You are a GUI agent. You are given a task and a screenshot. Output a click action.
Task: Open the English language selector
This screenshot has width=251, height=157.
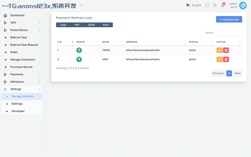click(x=194, y=5)
